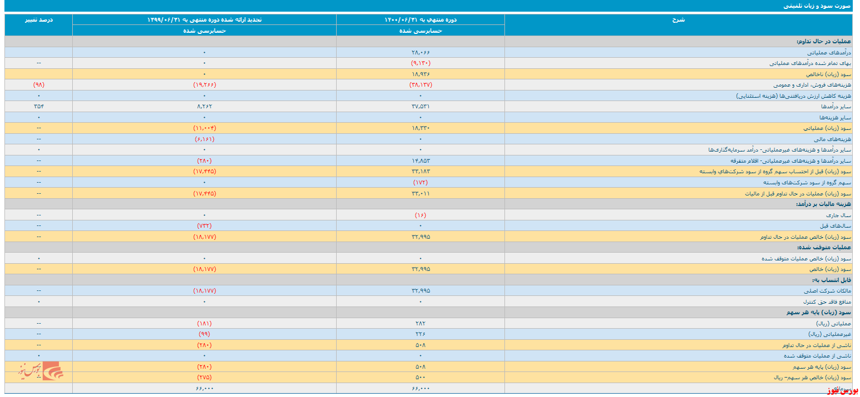Image resolution: width=860 pixels, height=397 pixels.
Task: Select the سود (زیان) ناخالص row label
Action: [x=826, y=74]
